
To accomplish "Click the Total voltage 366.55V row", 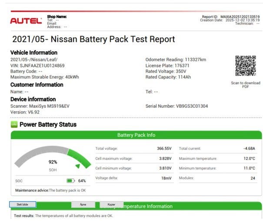I will tap(134, 148).
